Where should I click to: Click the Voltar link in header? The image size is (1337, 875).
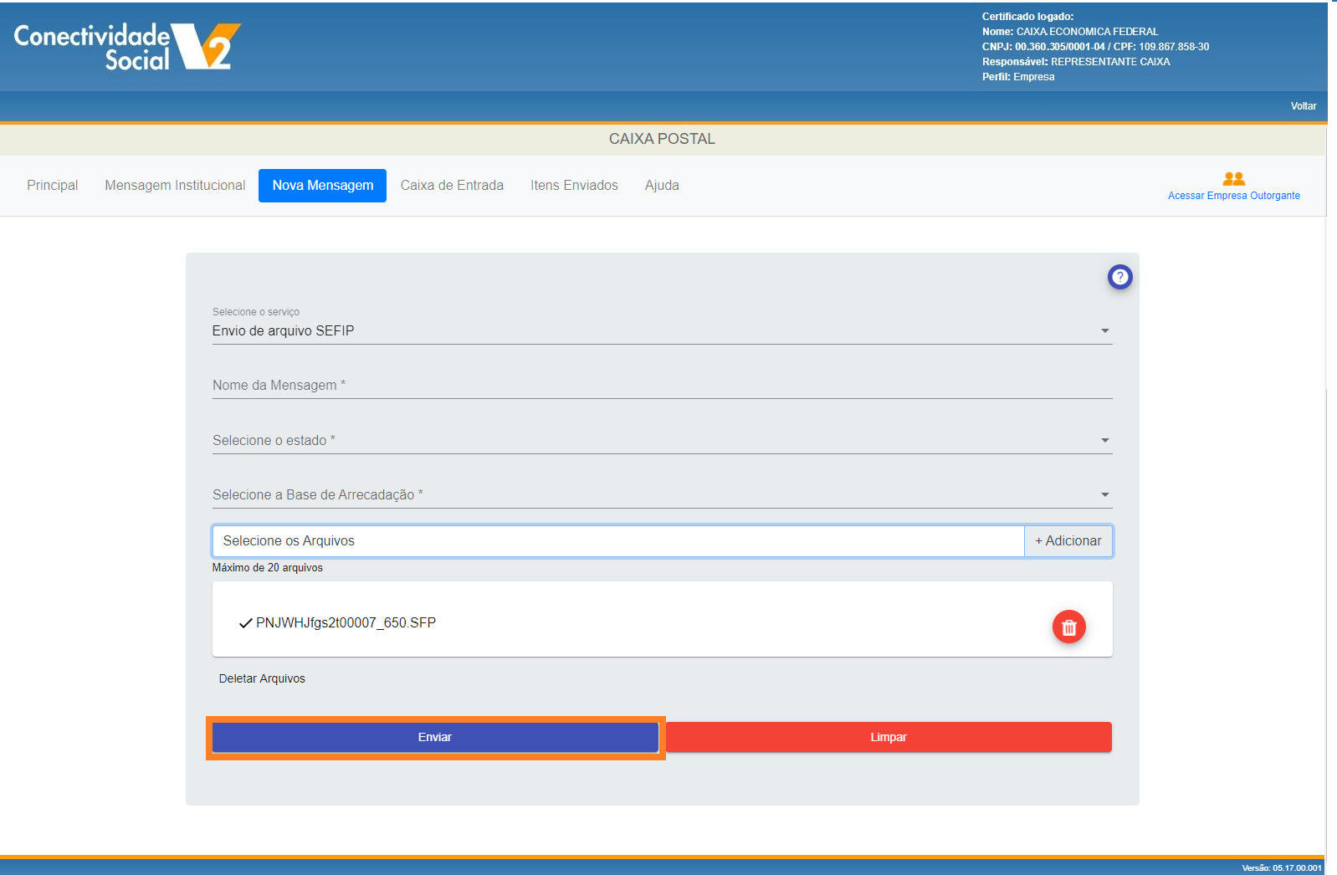[1303, 106]
